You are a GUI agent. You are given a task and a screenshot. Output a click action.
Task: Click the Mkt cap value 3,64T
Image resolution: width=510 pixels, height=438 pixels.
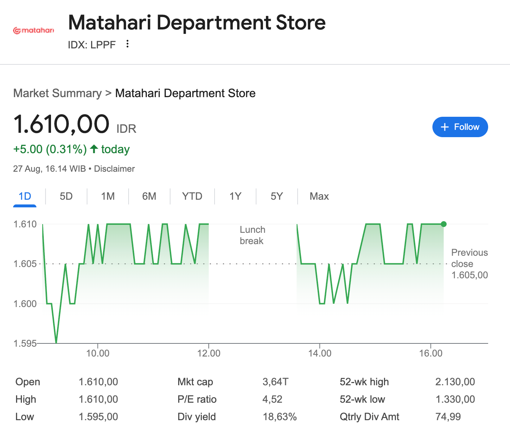point(275,382)
